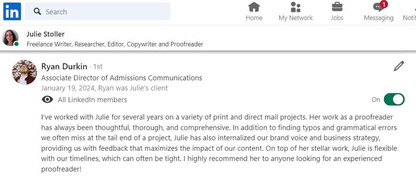Click the LinkedIn logo icon
416x179 pixels.
tap(12, 11)
